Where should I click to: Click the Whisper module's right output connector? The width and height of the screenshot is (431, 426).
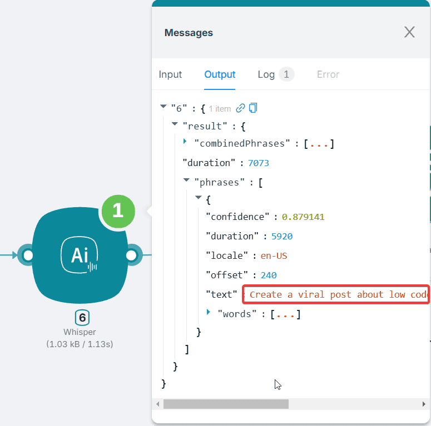tap(132, 255)
